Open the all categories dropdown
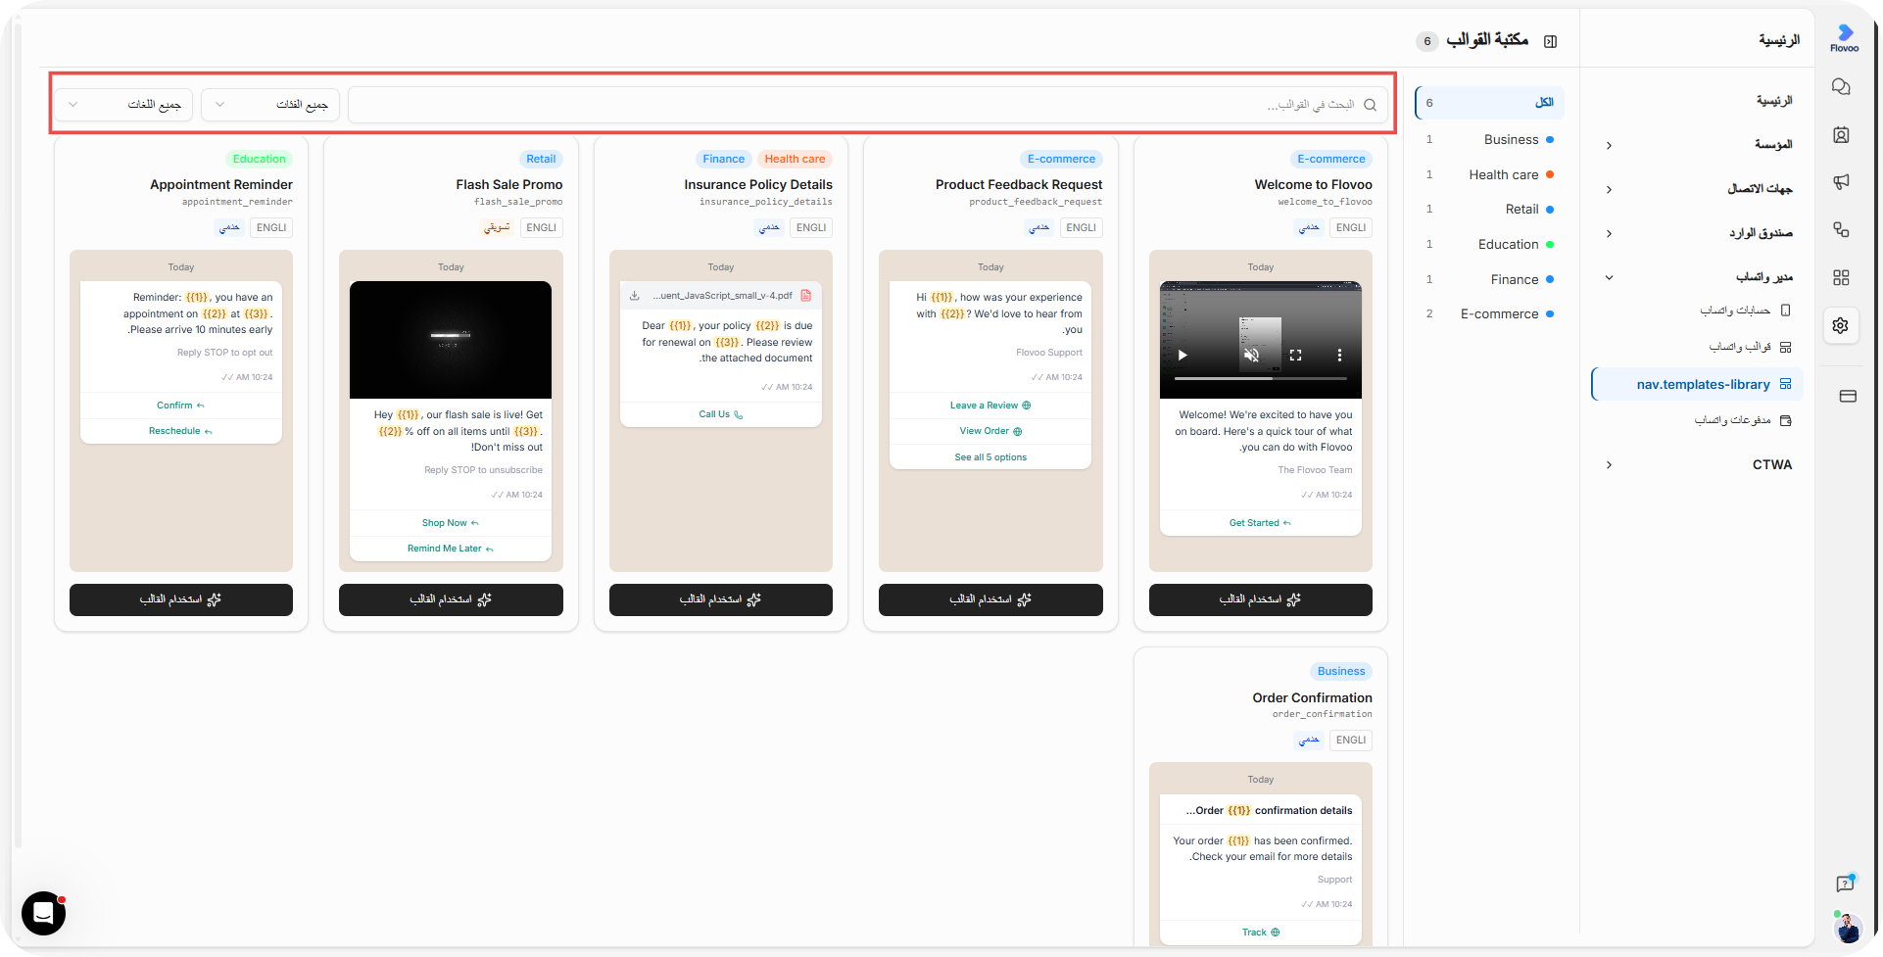The image size is (1883, 957). [x=270, y=105]
